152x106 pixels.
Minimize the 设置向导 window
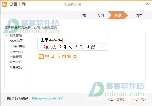click(x=141, y=5)
